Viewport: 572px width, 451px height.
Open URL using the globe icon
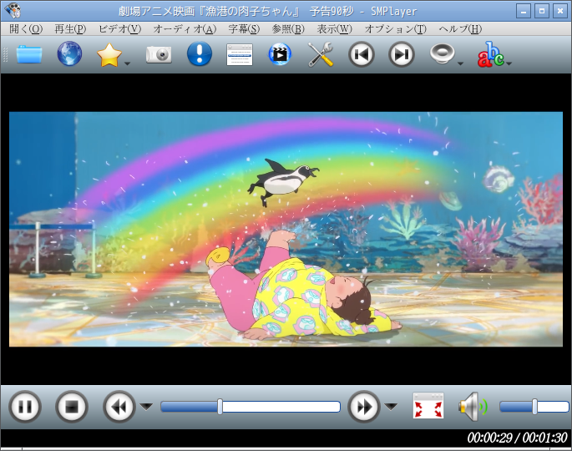69,54
